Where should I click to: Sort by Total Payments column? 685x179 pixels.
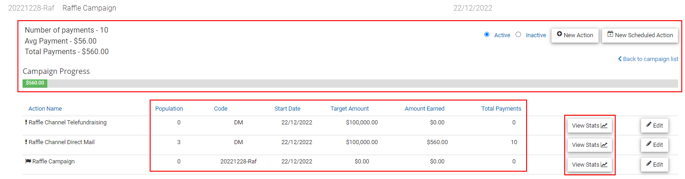501,109
